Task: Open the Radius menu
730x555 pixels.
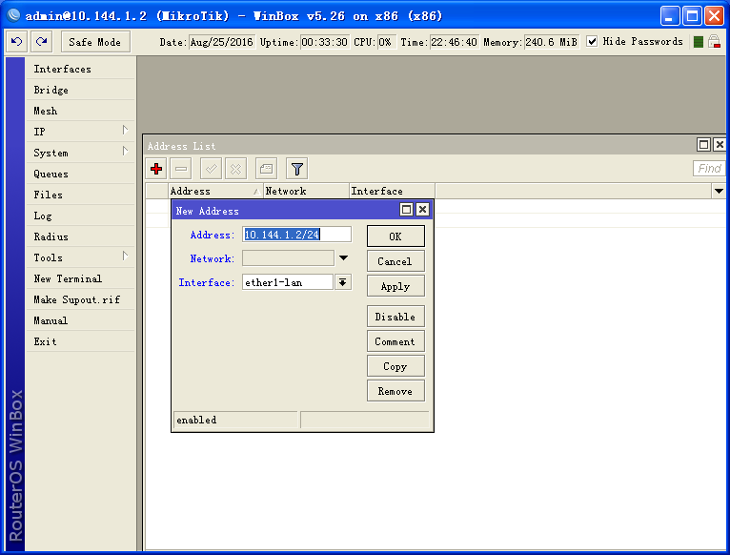Action: pos(80,236)
